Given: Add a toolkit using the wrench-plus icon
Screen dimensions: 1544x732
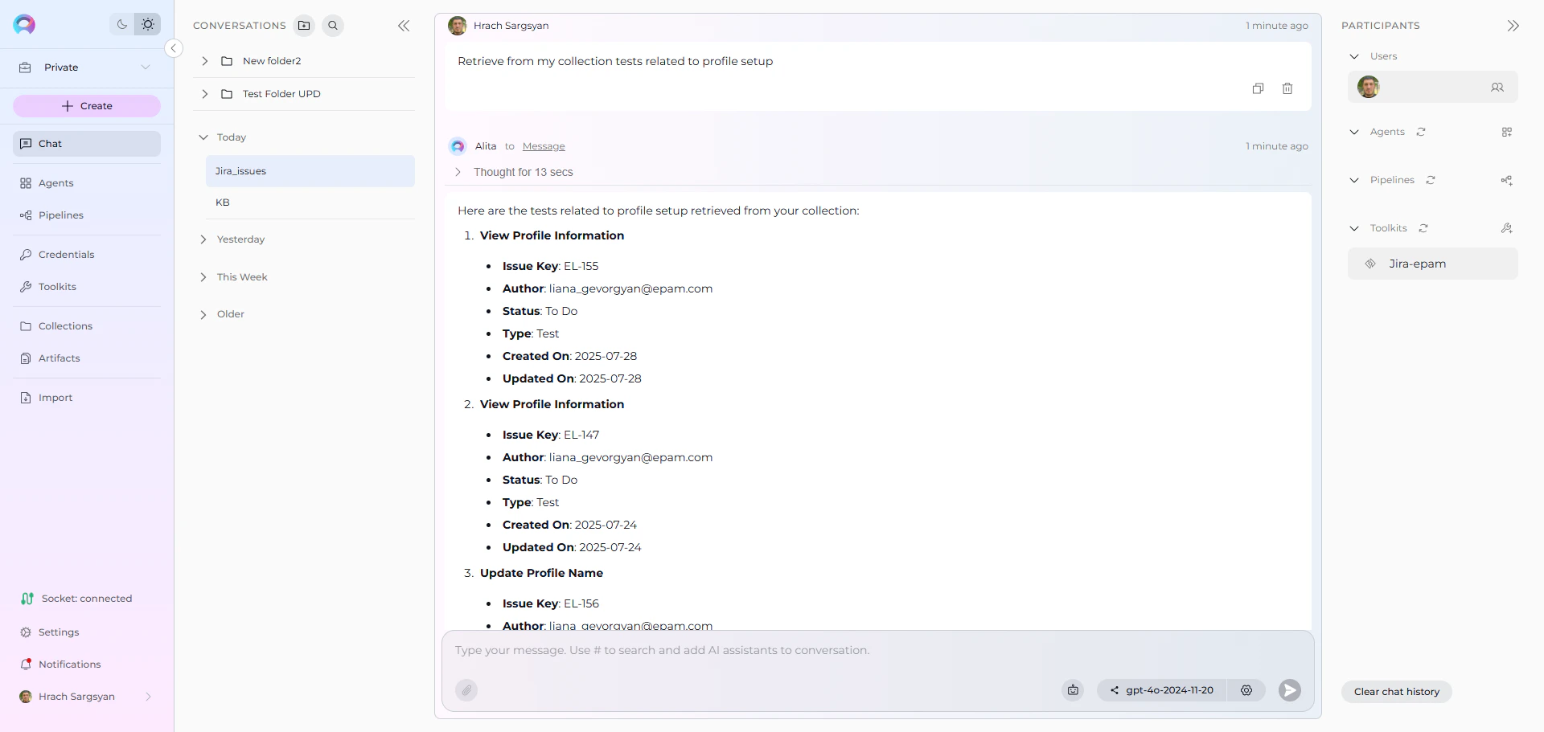Looking at the screenshot, I should [x=1508, y=228].
